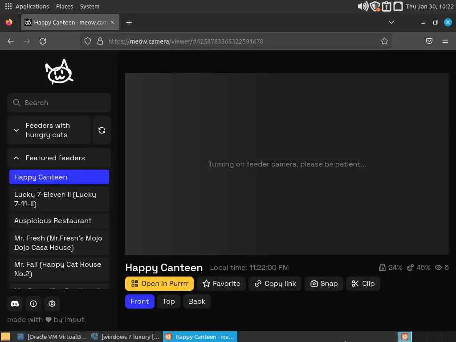The image size is (456, 342).
Task: Click the site padlock icon
Action: coord(100,41)
